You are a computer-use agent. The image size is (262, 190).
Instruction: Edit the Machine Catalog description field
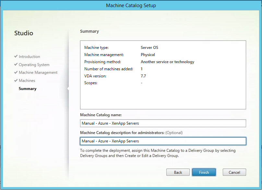163,141
